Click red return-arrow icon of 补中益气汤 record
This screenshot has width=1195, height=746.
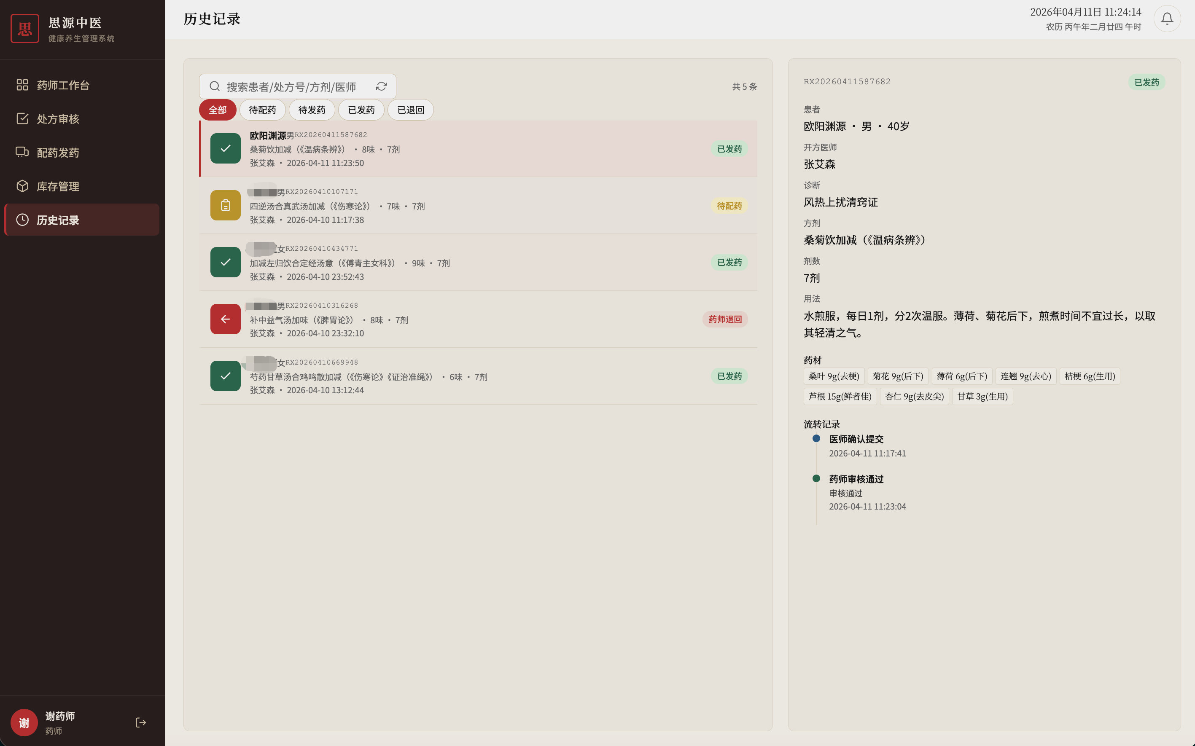225,319
